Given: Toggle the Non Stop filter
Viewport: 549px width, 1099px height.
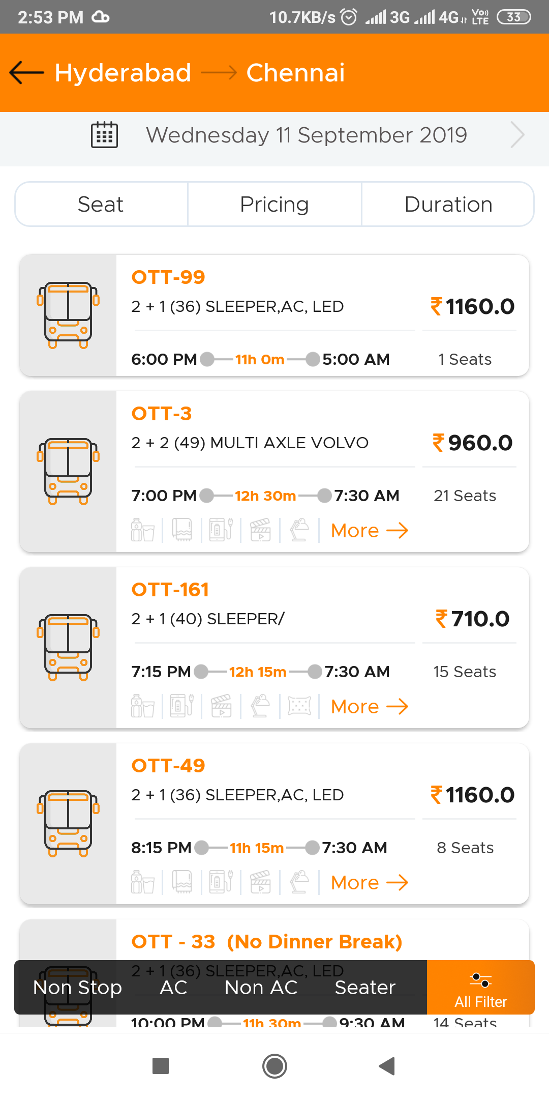Looking at the screenshot, I should click(x=77, y=988).
